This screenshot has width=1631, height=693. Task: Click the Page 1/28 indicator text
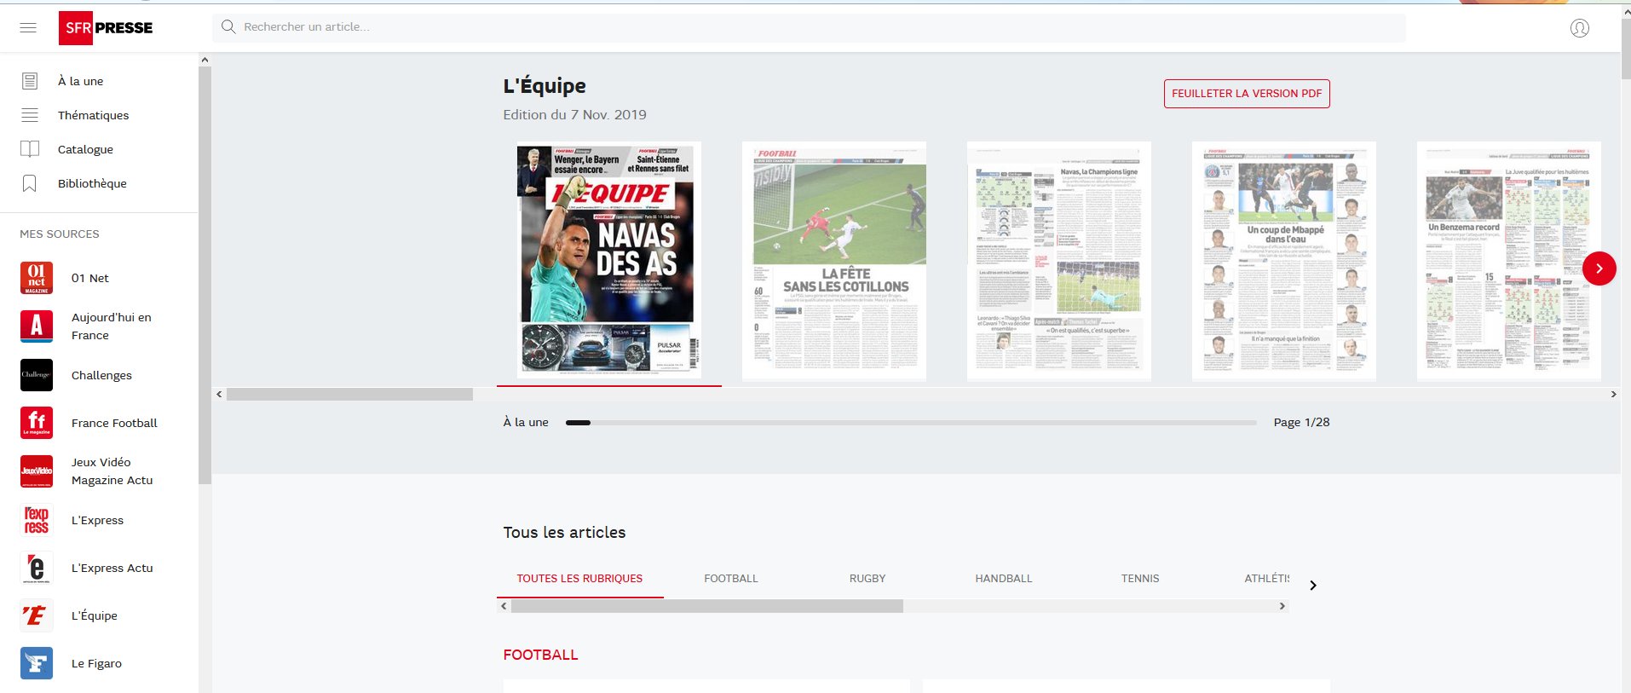click(x=1301, y=422)
